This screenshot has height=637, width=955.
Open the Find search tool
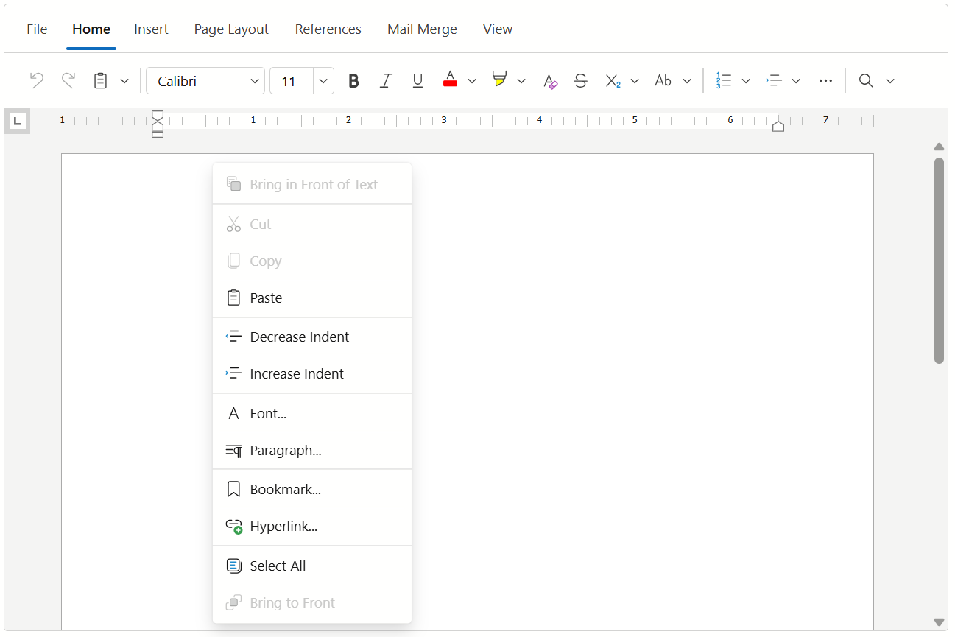866,80
